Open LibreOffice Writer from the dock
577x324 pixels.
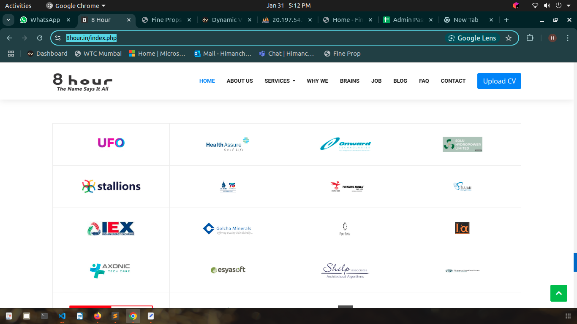pos(80,316)
